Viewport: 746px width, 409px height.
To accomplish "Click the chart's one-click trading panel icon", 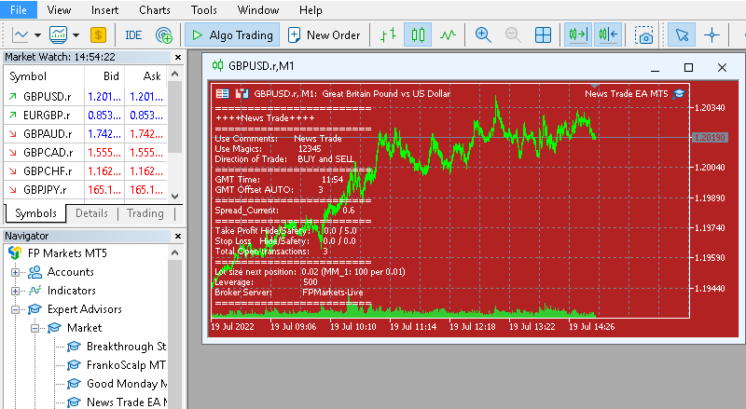I will 242,94.
